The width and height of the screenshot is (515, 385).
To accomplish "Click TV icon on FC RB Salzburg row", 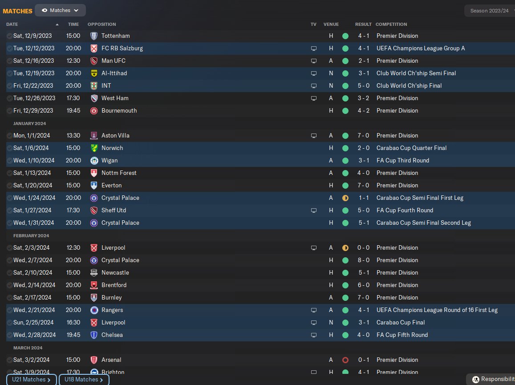I will pos(314,48).
